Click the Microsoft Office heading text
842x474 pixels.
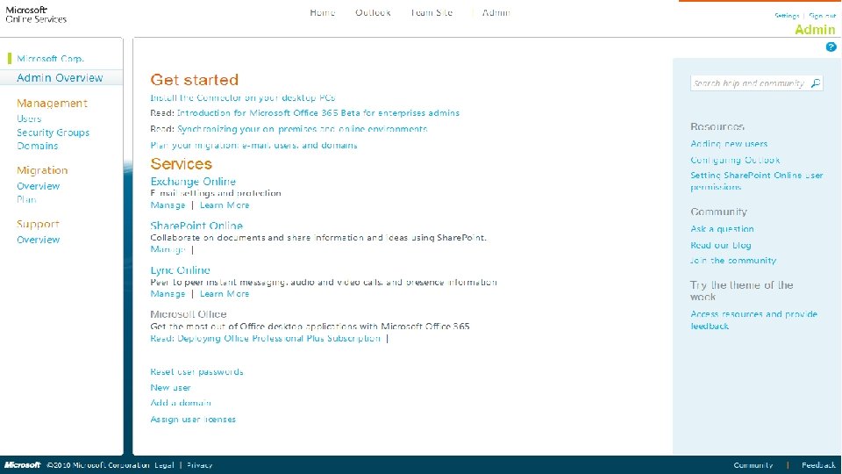click(x=189, y=314)
